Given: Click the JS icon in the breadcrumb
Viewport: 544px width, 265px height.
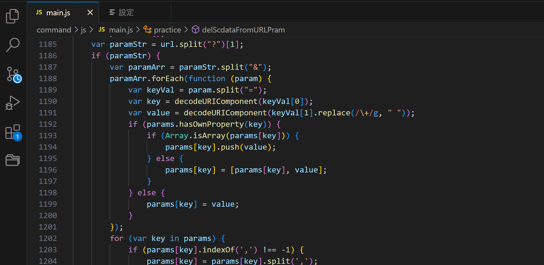Looking at the screenshot, I should click(102, 29).
